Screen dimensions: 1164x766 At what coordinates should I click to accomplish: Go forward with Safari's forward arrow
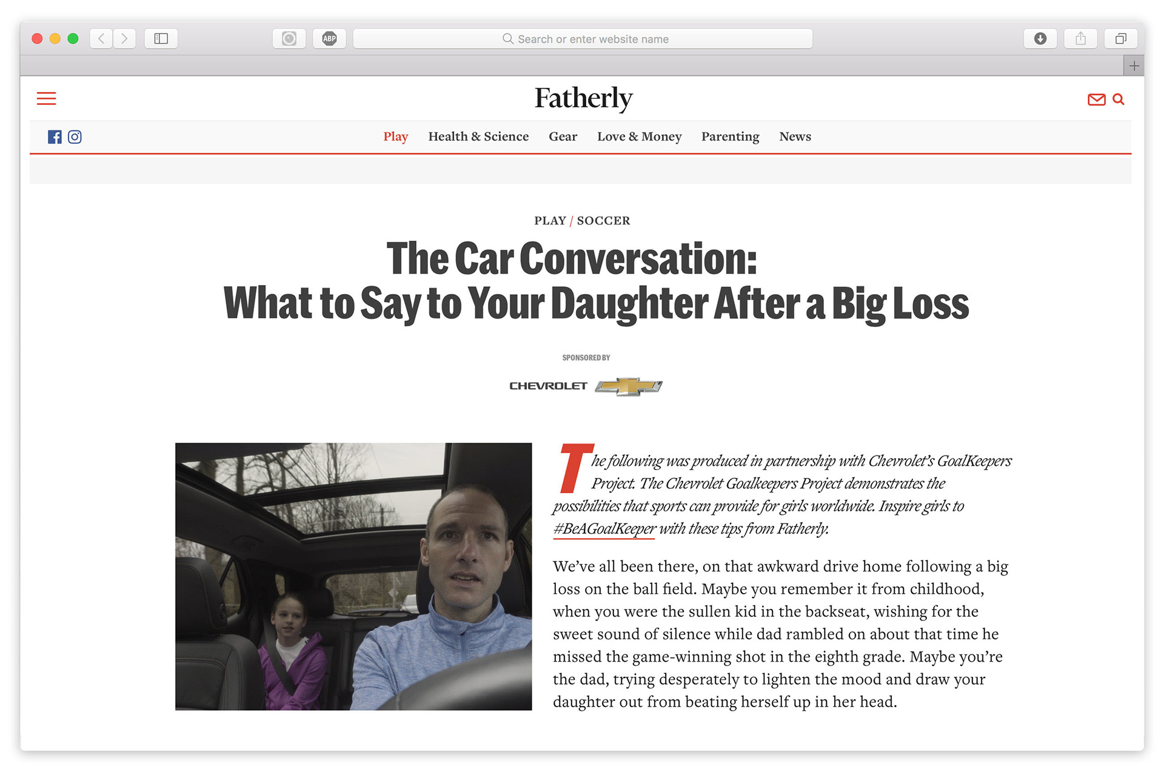pyautogui.click(x=124, y=39)
